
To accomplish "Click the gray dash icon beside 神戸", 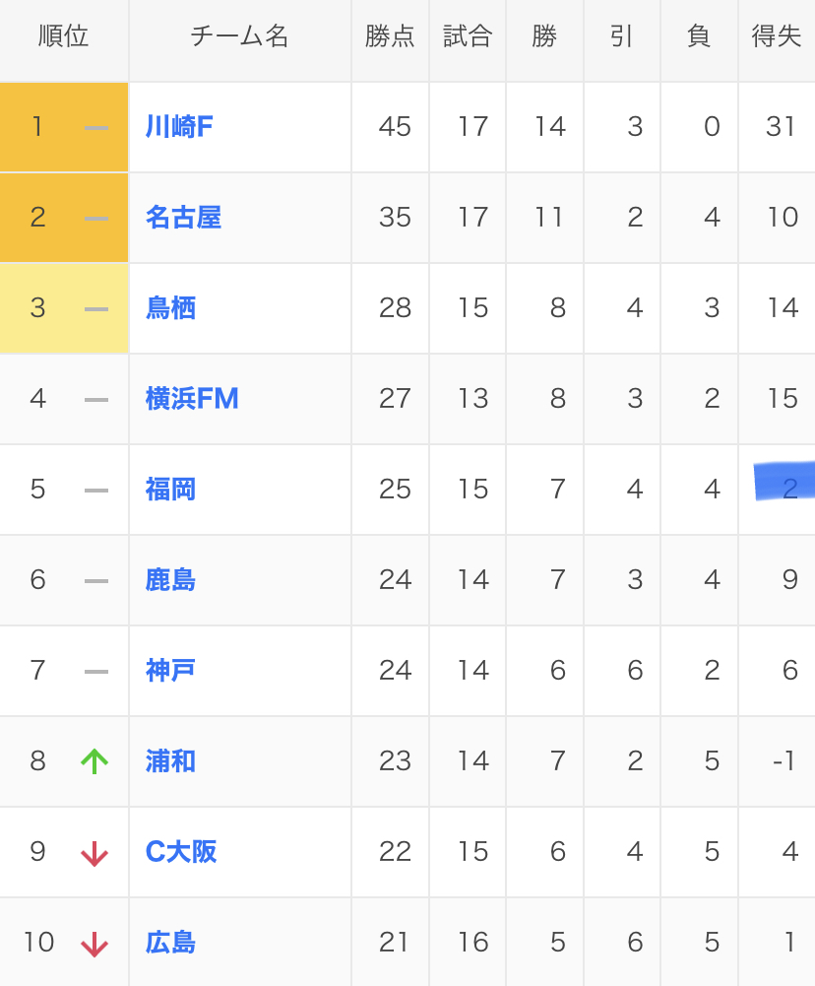I will coord(95,671).
